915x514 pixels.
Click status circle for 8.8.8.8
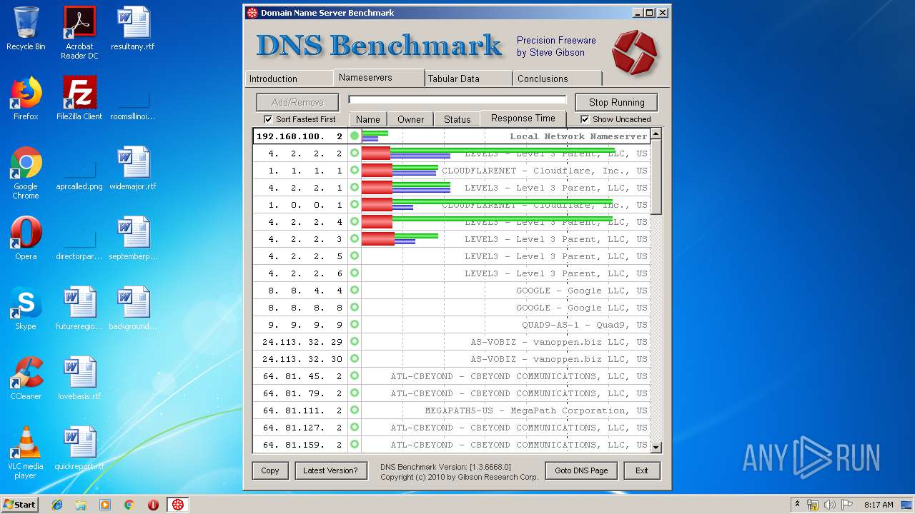coord(355,308)
